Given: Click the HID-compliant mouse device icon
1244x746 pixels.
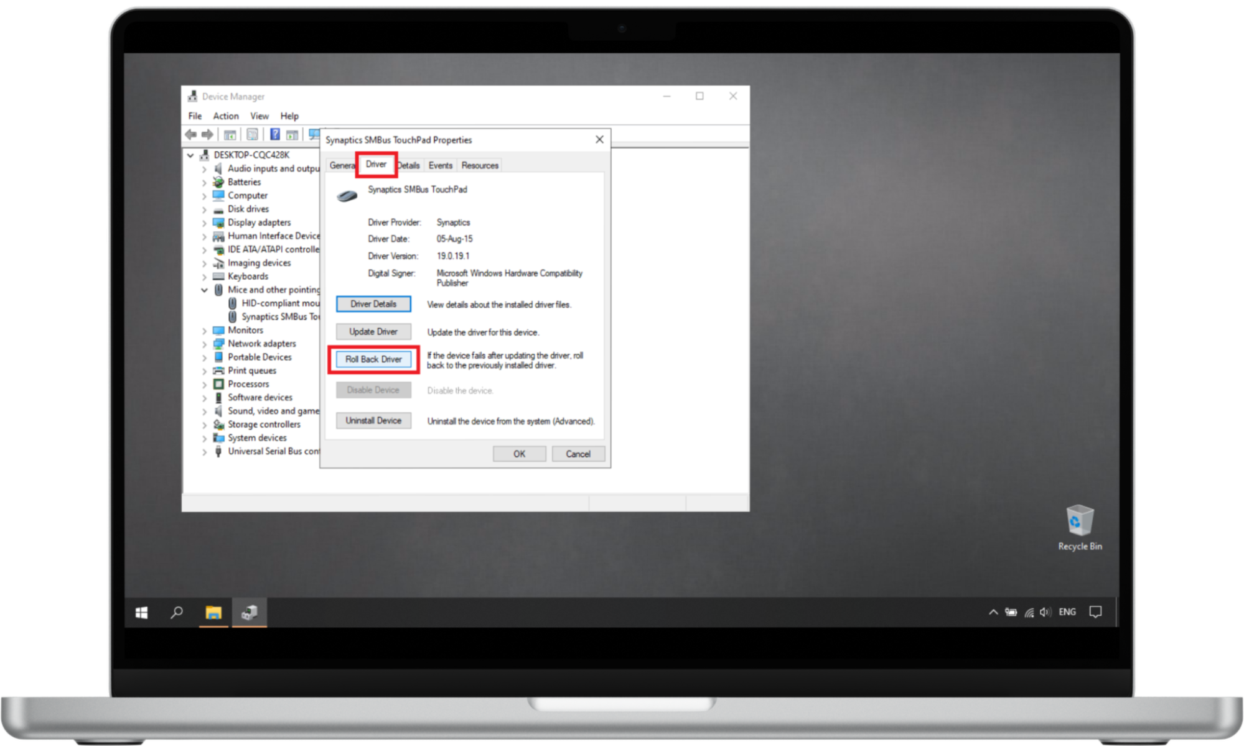Looking at the screenshot, I should 232,303.
